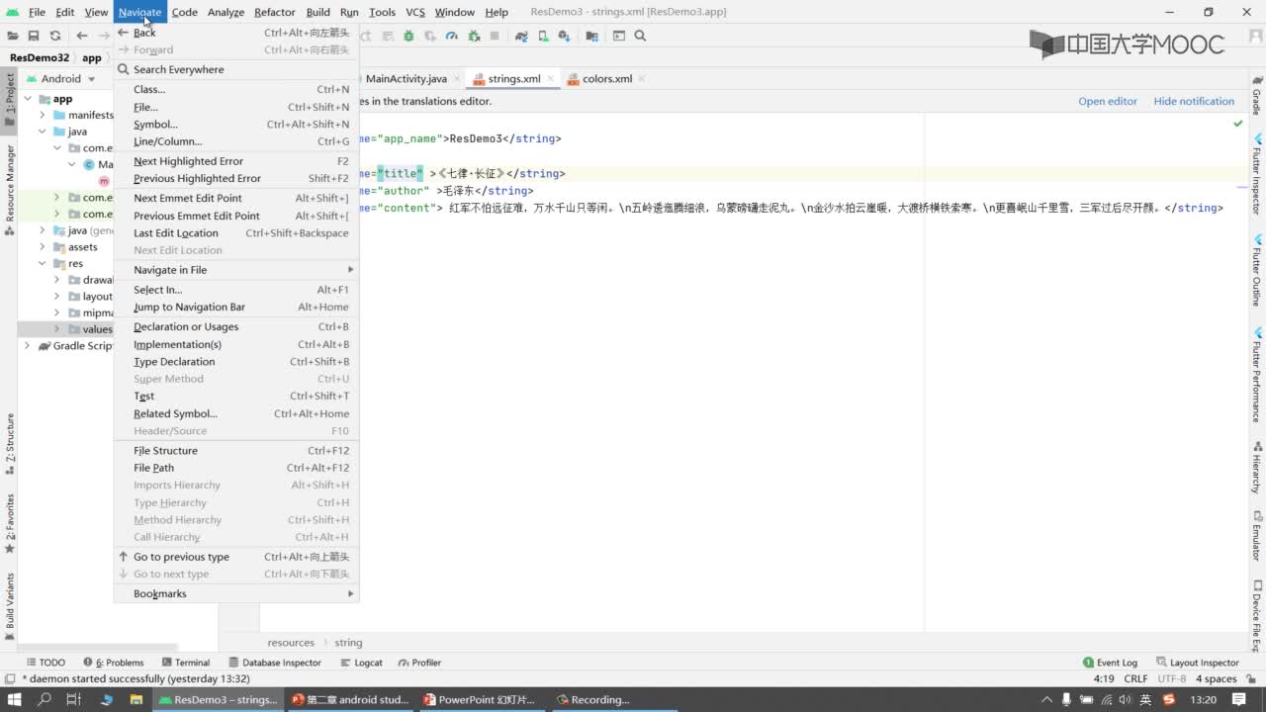Choose File Structure menu entry

click(236, 450)
